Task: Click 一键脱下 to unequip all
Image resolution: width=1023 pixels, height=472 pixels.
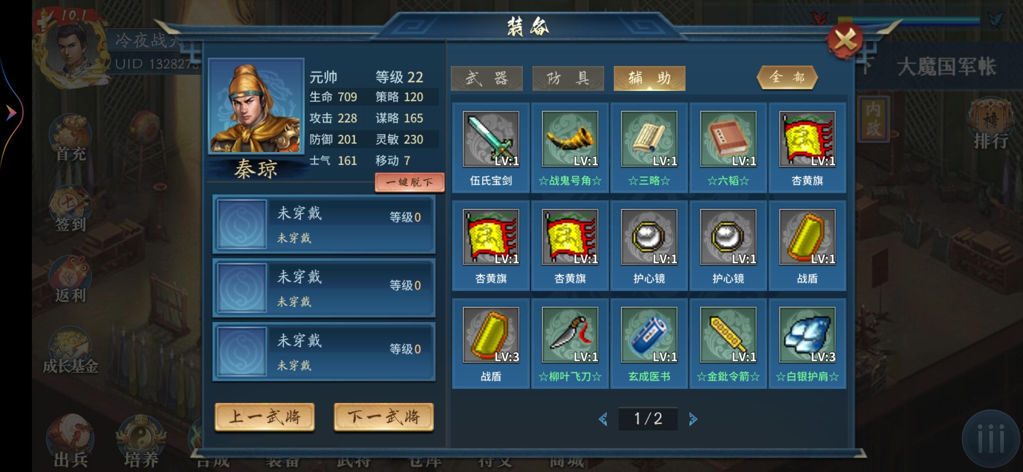Action: (x=409, y=182)
